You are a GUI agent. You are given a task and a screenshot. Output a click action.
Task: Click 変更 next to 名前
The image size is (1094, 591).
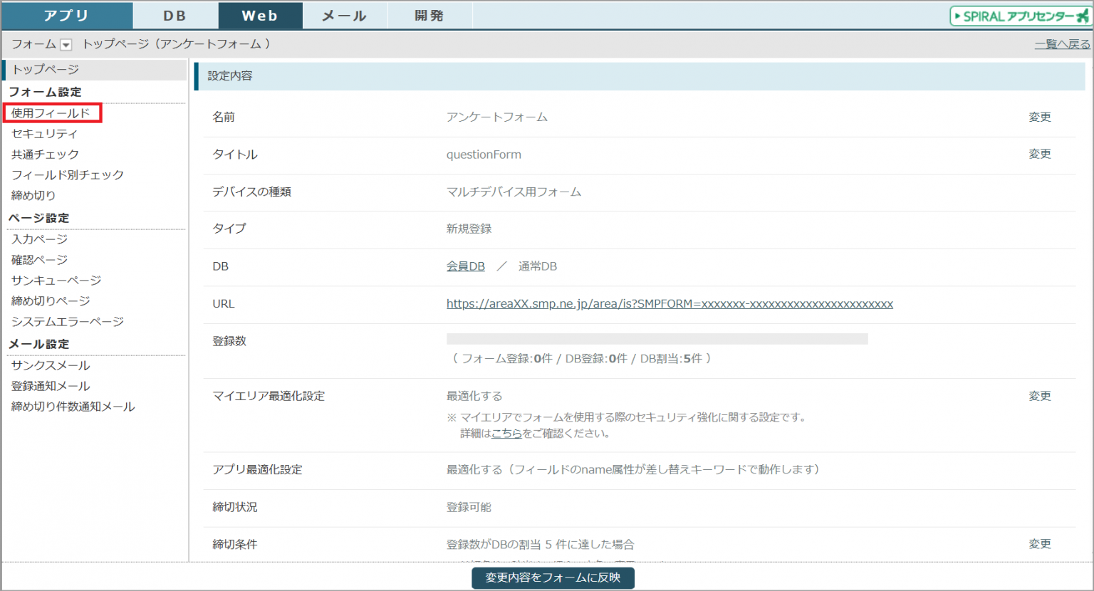[x=1039, y=117]
